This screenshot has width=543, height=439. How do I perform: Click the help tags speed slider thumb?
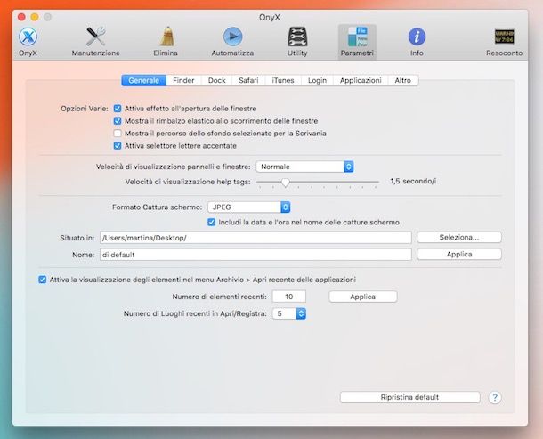click(286, 183)
